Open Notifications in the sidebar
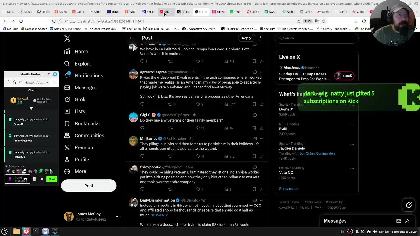Image resolution: width=420 pixels, height=236 pixels. [83, 75]
